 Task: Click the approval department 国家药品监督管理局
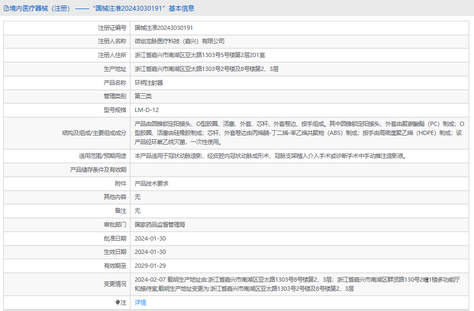pyautogui.click(x=159, y=225)
